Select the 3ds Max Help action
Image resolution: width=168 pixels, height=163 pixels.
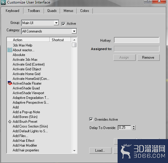pyautogui.click(x=23, y=45)
